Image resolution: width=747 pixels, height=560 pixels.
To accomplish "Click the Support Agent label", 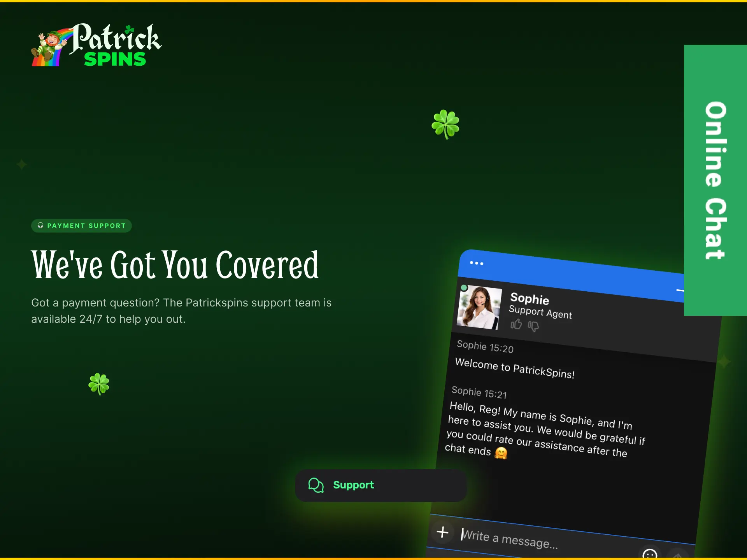I will pyautogui.click(x=540, y=312).
